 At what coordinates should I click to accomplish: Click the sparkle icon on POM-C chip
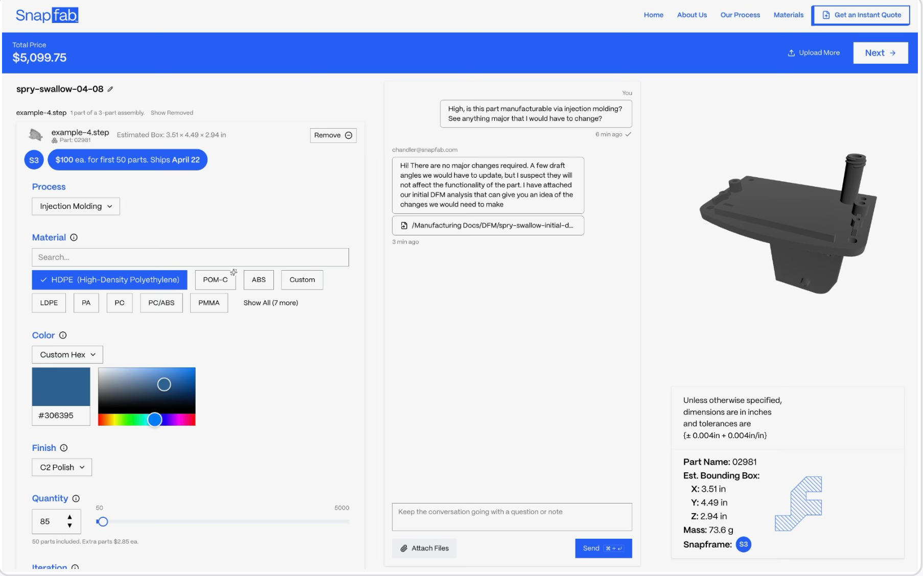click(234, 272)
